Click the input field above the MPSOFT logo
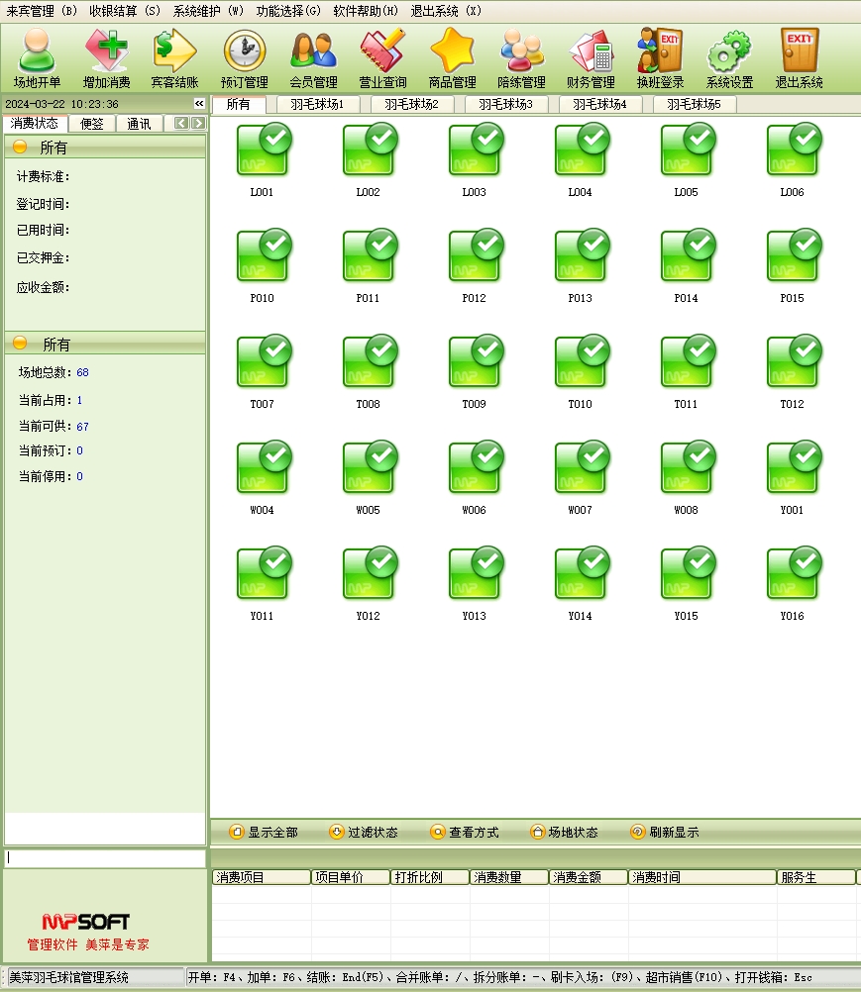 point(105,858)
